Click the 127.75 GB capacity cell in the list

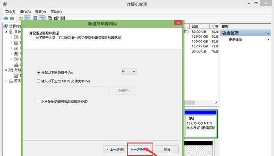[x=200, y=46]
